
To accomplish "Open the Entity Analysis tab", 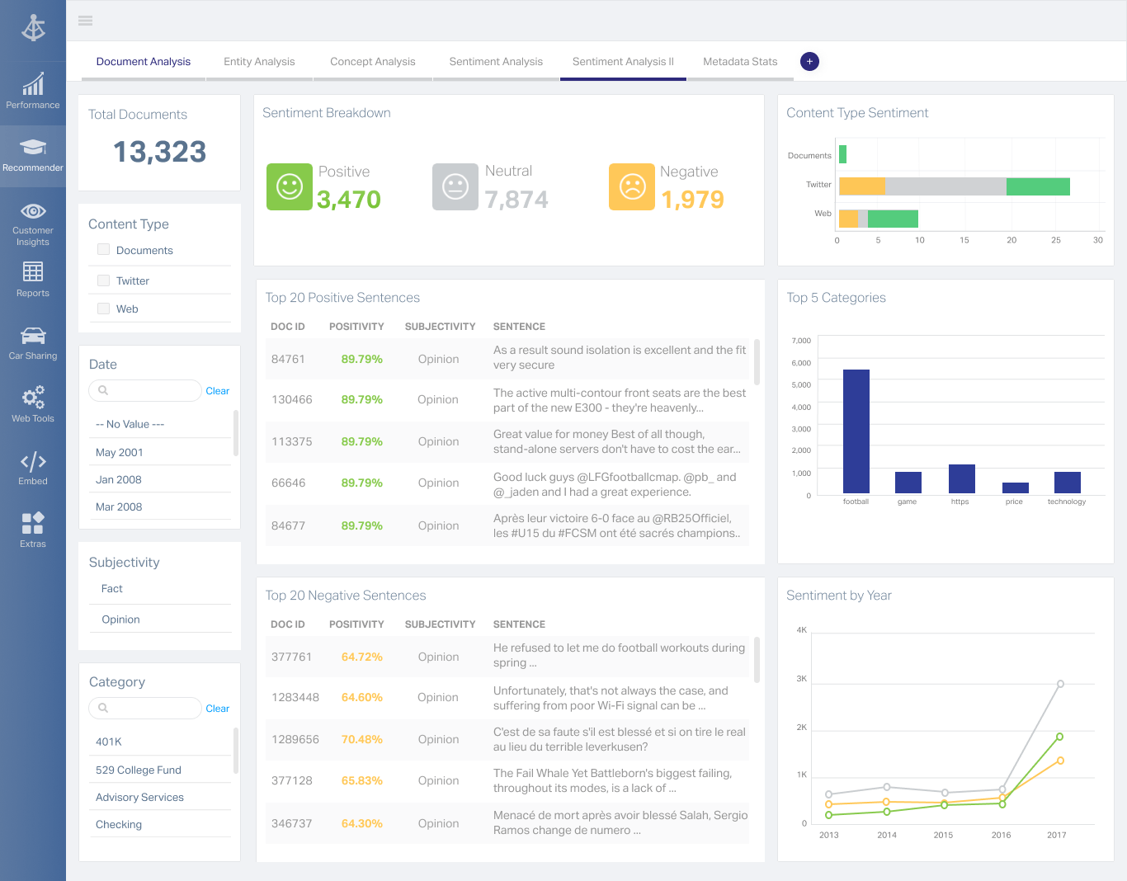I will 259,61.
